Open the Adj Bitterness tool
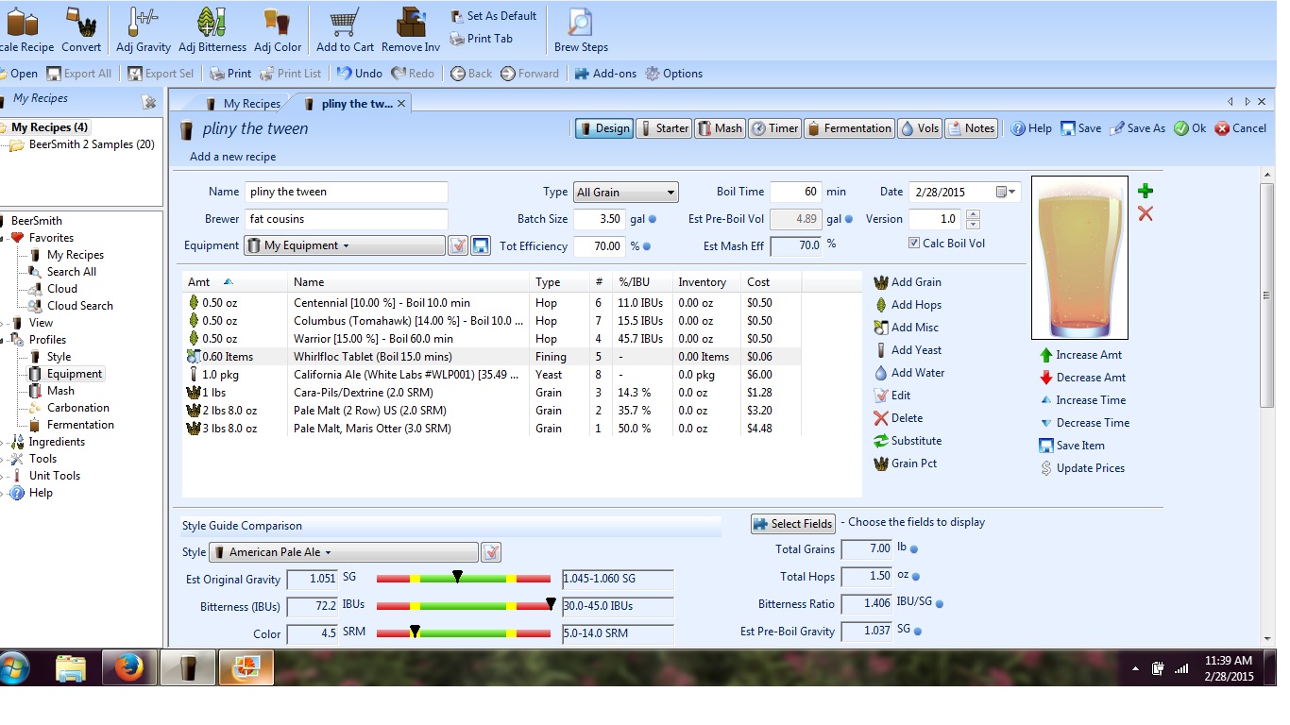Screen dimensions: 1290x725 click(x=212, y=28)
